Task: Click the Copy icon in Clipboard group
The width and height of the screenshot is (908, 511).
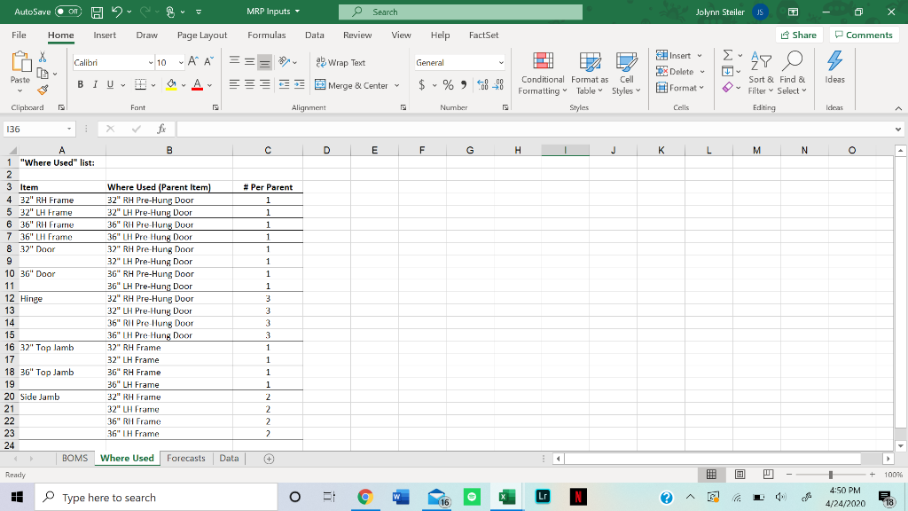Action: click(x=43, y=73)
